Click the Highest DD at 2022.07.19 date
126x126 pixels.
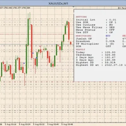click(x=114, y=65)
